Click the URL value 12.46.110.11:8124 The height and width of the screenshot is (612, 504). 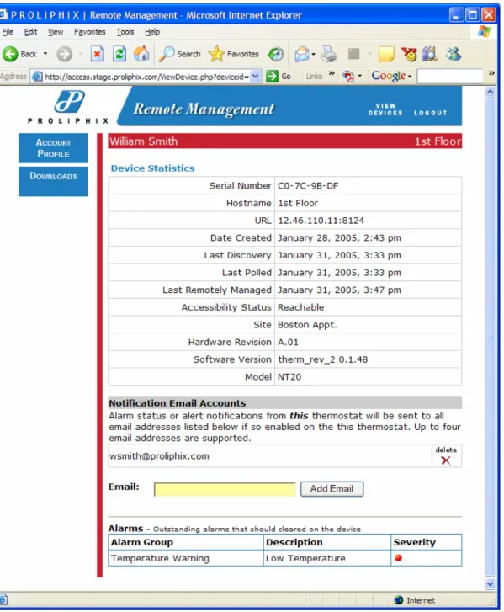(321, 221)
